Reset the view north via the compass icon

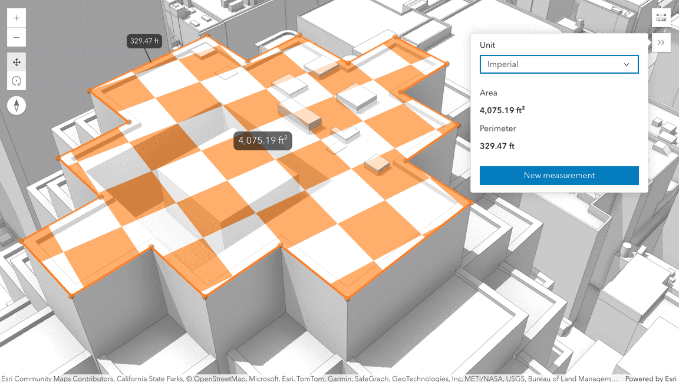(17, 105)
